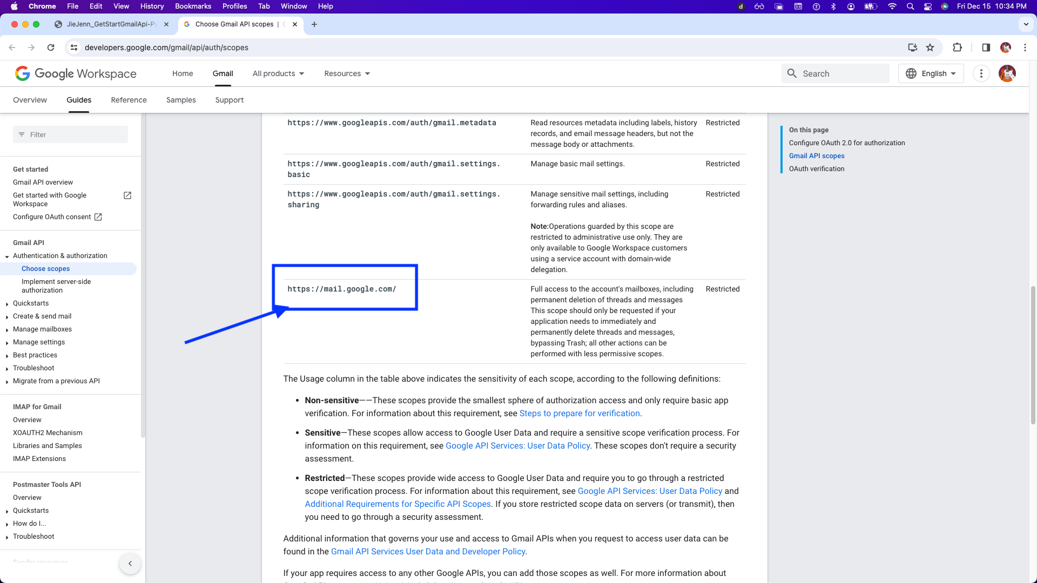This screenshot has width=1037, height=583.
Task: Click the Wi-Fi status icon
Action: coord(892,6)
